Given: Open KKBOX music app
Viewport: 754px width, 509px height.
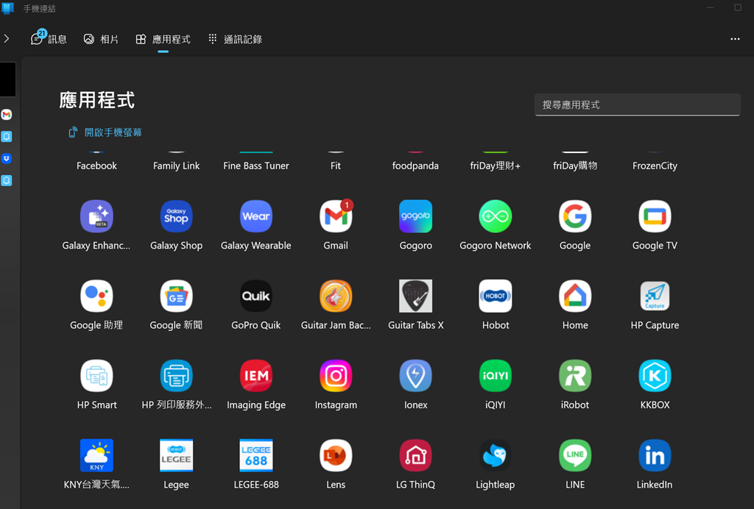Looking at the screenshot, I should point(655,376).
